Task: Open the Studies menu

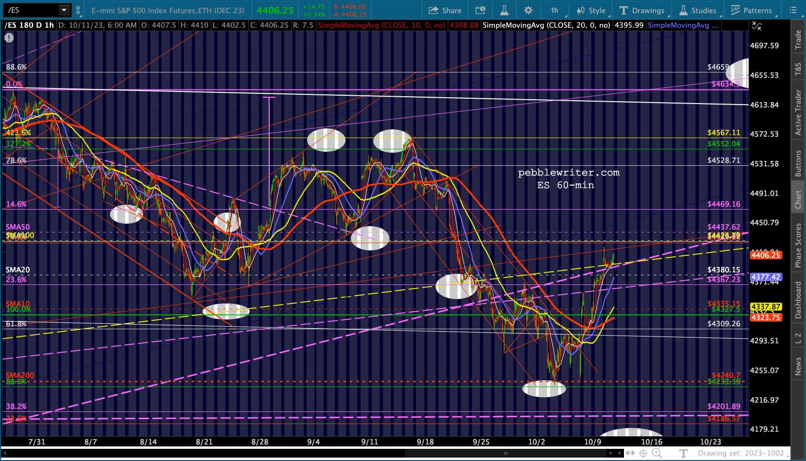Action: click(697, 10)
